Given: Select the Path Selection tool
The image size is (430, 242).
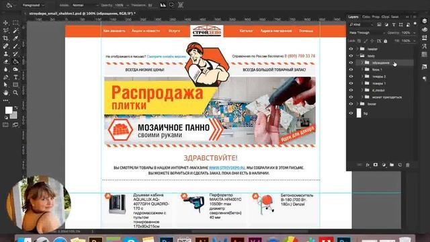Looking at the screenshot, I should coord(5,85).
